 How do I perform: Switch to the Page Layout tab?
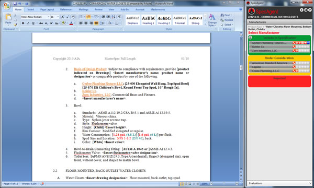click(47, 9)
